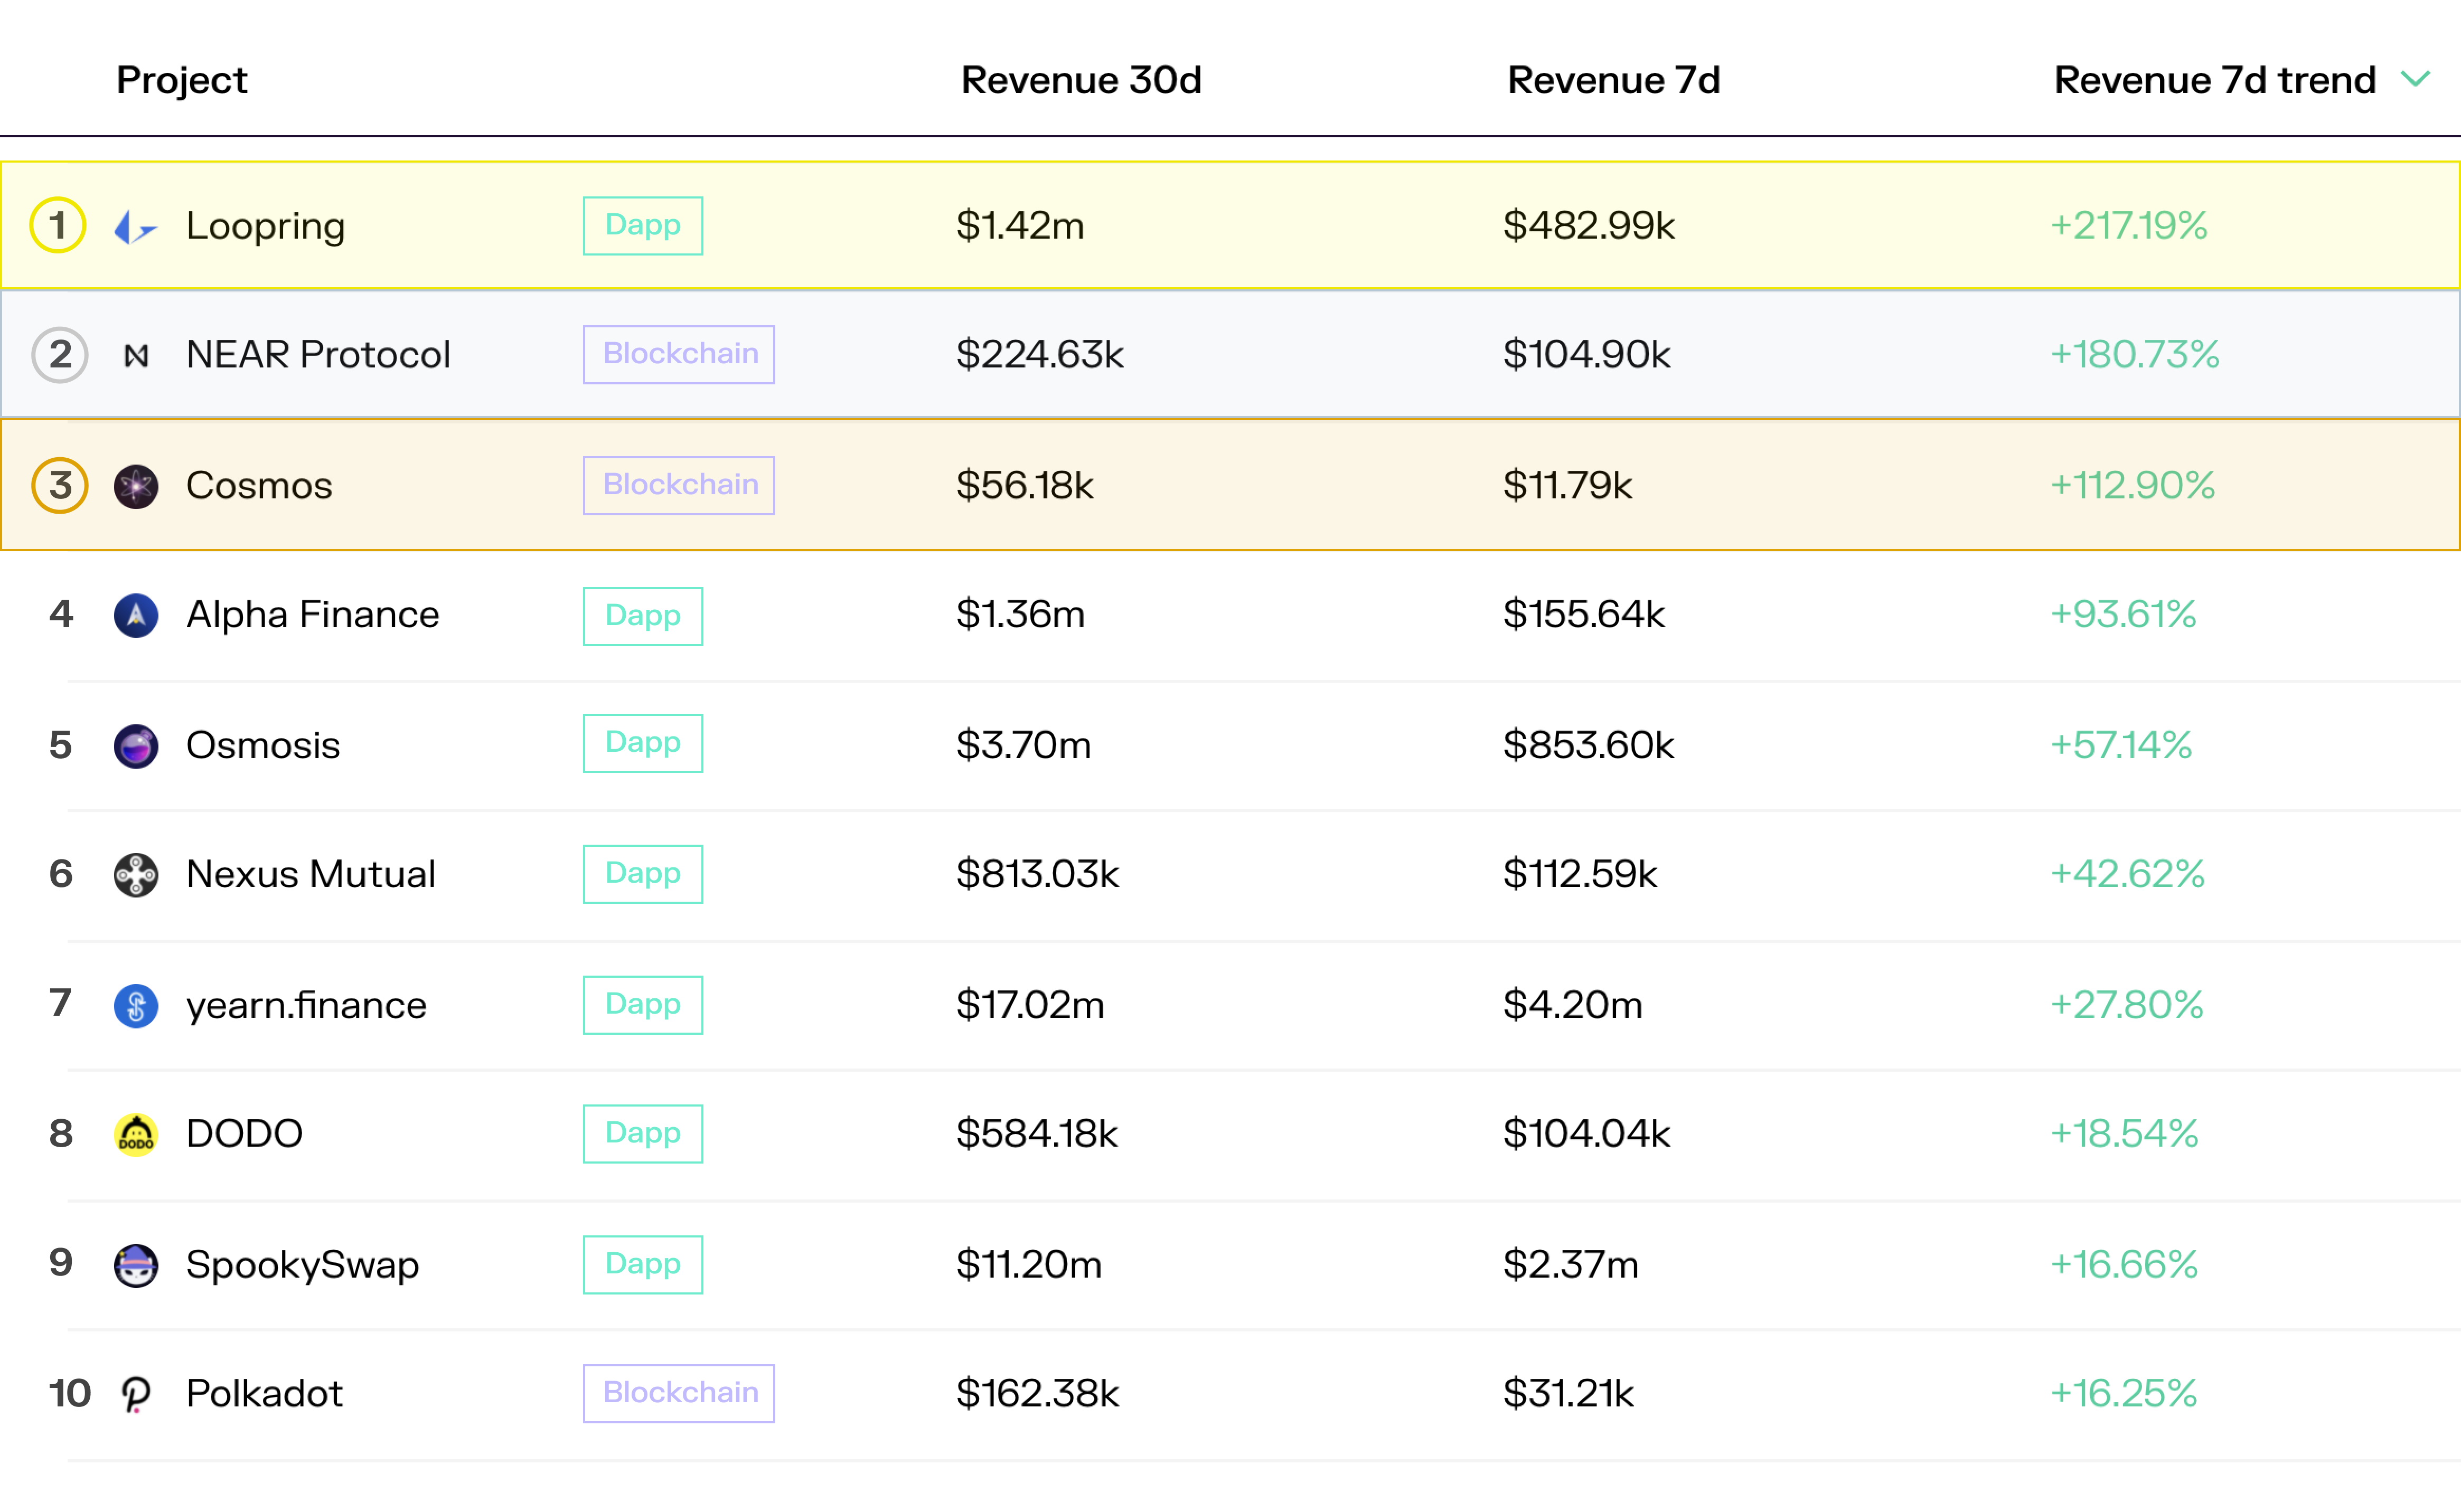The image size is (2461, 1512).
Task: Click the Dapp tag on Loopring row
Action: click(x=642, y=226)
